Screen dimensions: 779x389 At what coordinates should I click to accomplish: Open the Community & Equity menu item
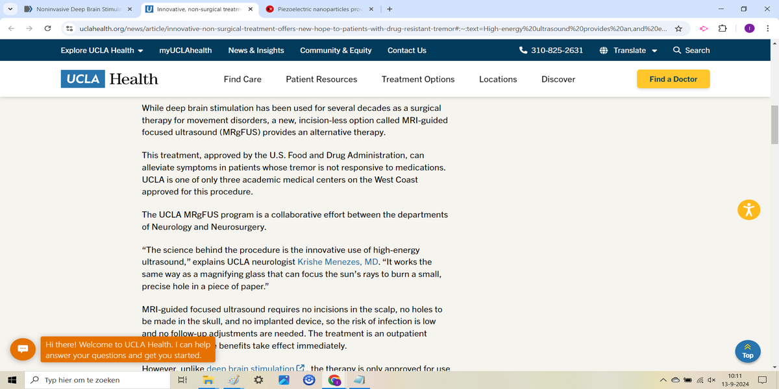(x=336, y=50)
